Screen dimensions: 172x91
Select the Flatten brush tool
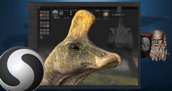[44, 15]
